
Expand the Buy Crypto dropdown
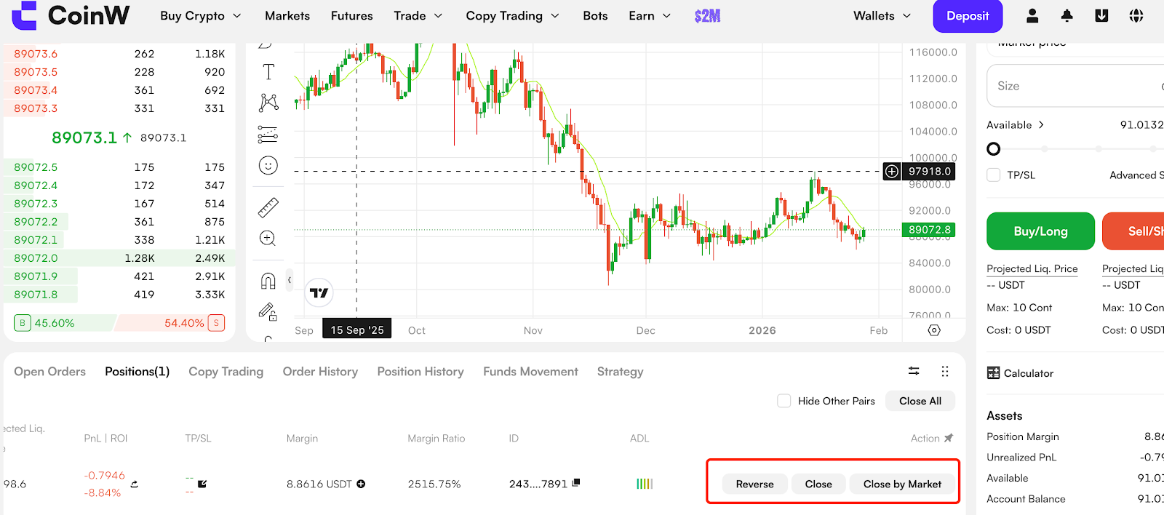click(x=200, y=16)
